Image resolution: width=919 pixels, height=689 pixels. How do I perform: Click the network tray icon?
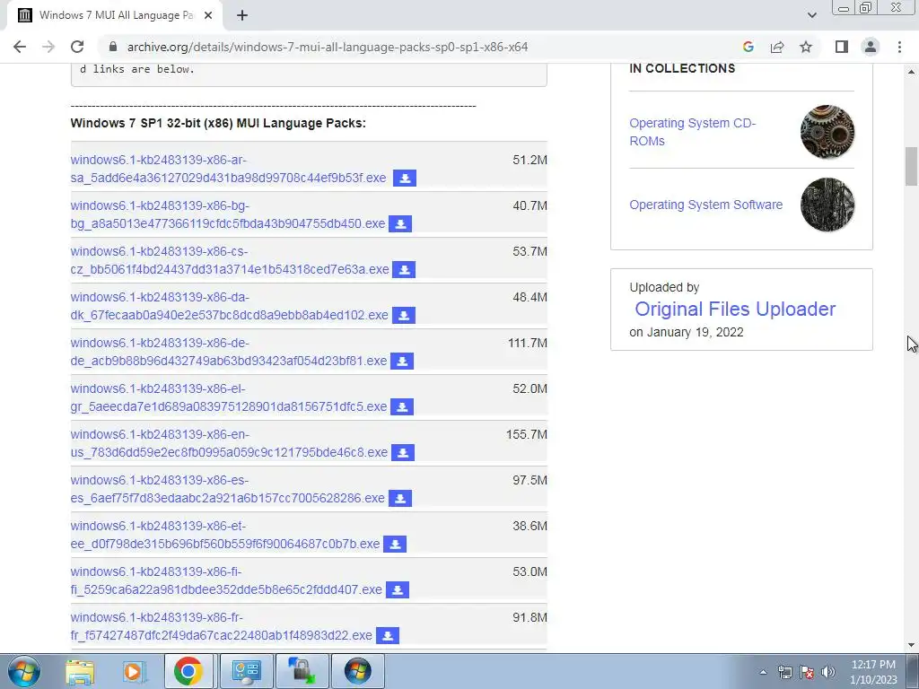pos(784,672)
